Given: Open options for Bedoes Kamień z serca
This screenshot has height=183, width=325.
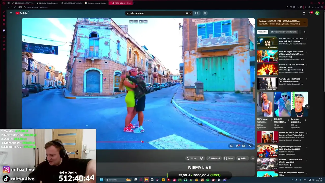Looking at the screenshot, I should click(307, 65).
